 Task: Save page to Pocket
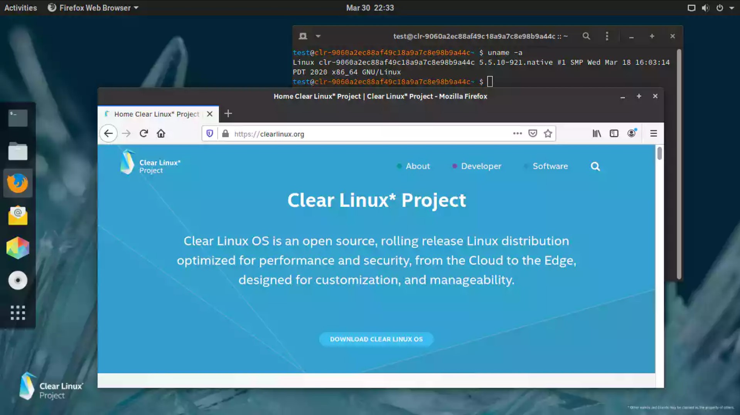[533, 134]
